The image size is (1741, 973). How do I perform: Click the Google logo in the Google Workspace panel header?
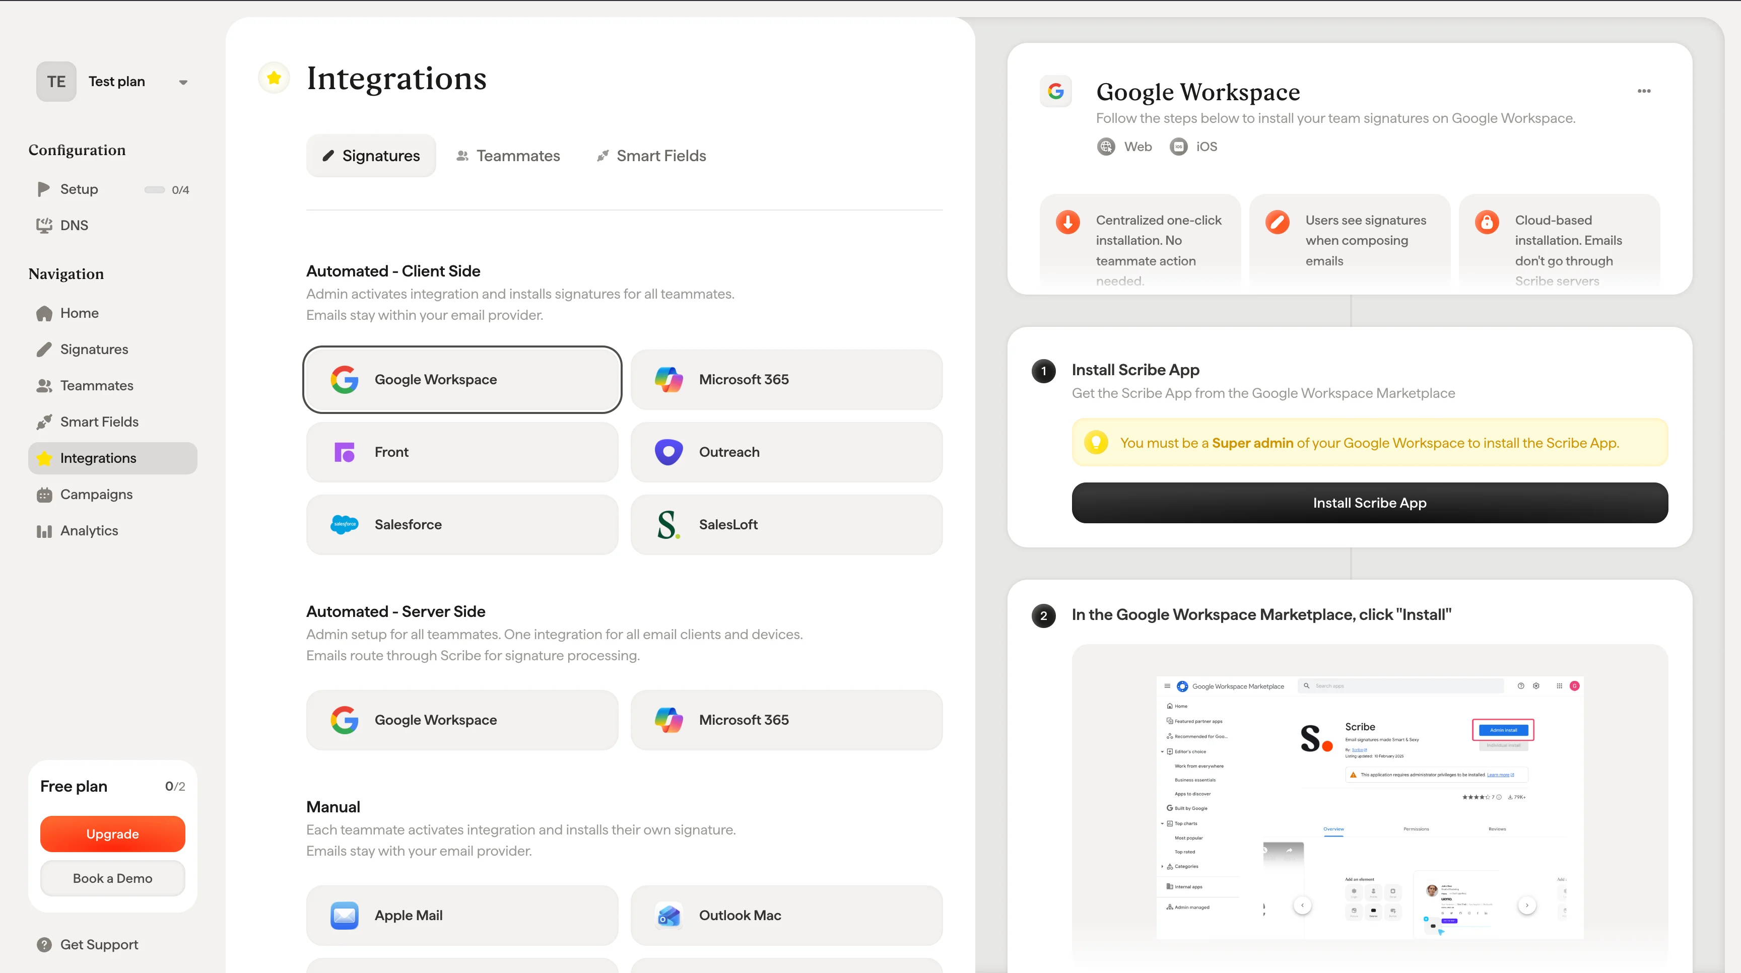(x=1056, y=91)
